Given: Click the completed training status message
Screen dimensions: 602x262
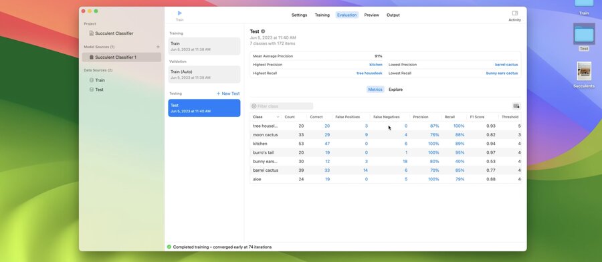Looking at the screenshot, I should (222, 247).
